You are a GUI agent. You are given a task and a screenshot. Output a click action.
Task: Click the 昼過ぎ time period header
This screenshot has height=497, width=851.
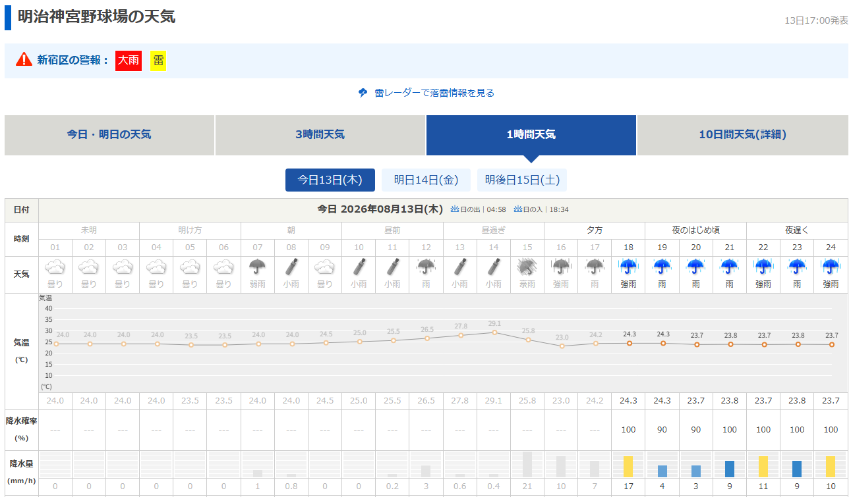click(x=494, y=230)
